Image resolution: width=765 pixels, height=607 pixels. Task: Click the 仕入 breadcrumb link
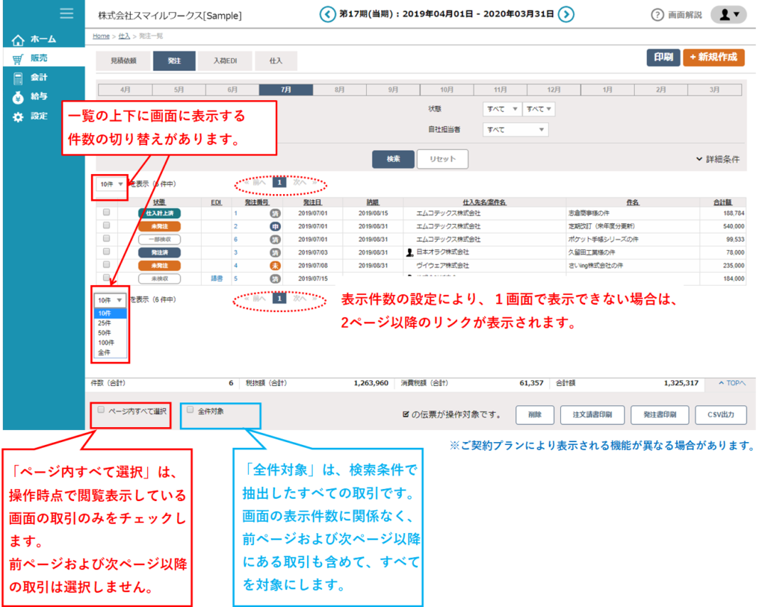(x=124, y=36)
